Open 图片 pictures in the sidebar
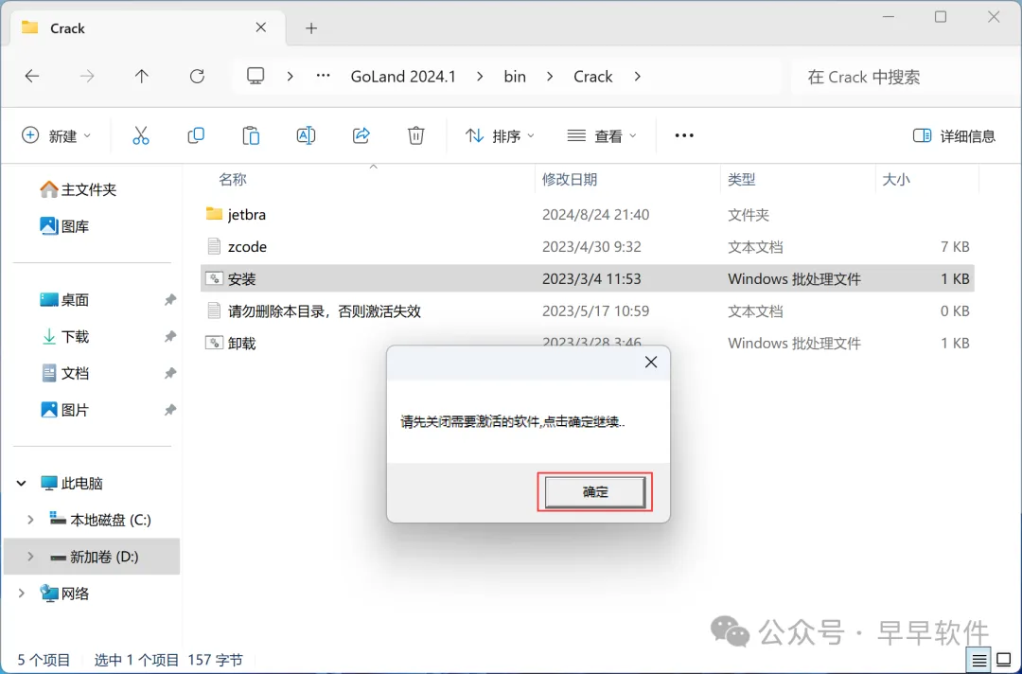 64,410
